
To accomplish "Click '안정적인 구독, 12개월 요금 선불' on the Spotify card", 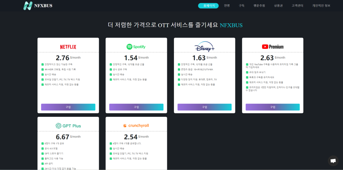I will (129, 64).
